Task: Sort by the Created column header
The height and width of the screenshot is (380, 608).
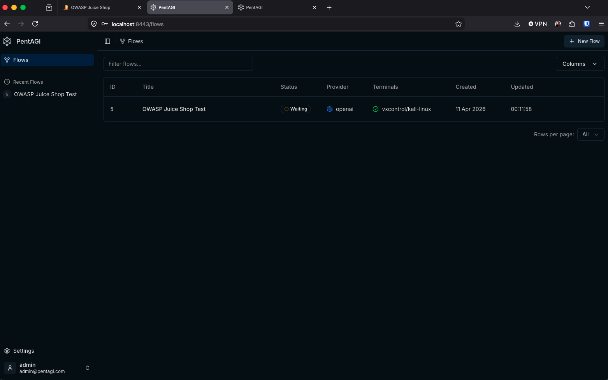Action: 466,87
